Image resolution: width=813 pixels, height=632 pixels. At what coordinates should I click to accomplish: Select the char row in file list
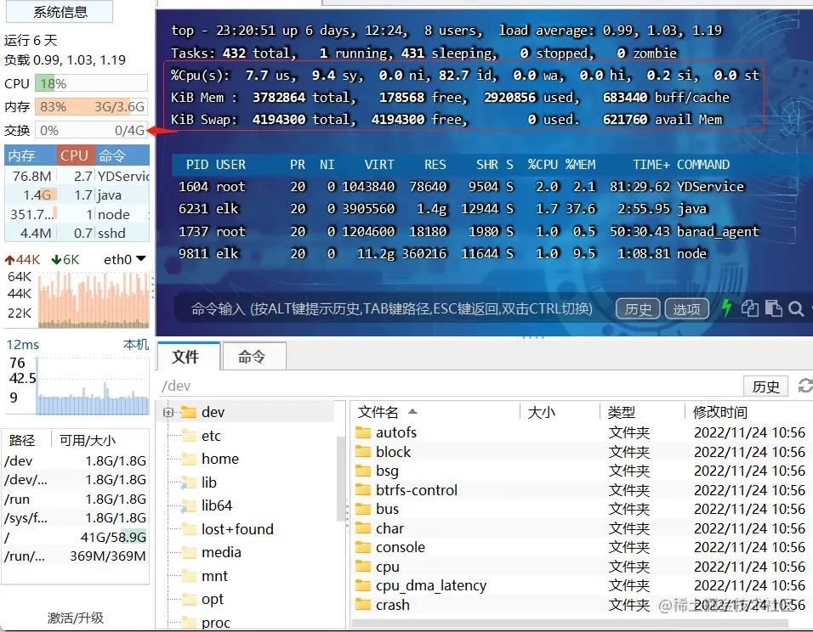tap(581, 528)
